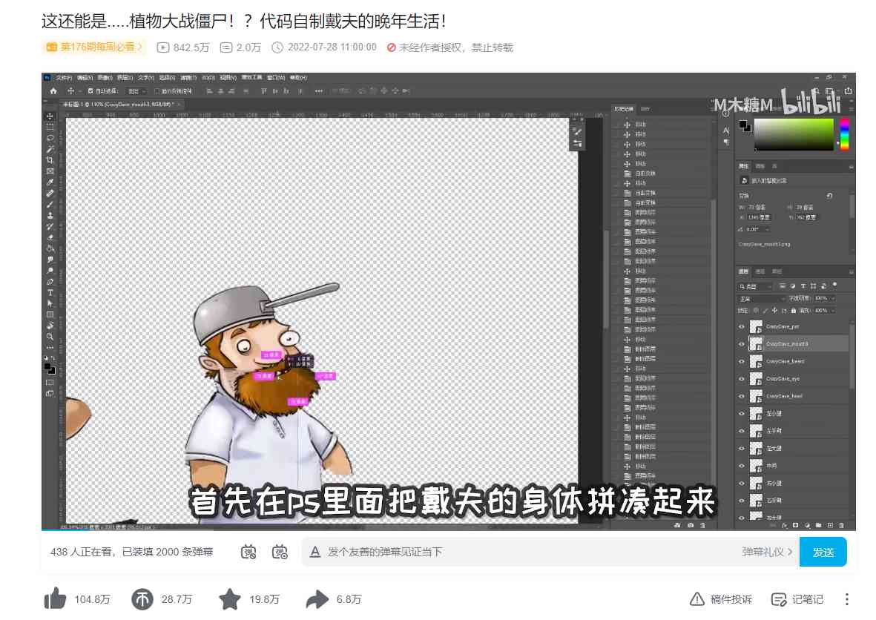Select the Crop tool

tap(50, 160)
